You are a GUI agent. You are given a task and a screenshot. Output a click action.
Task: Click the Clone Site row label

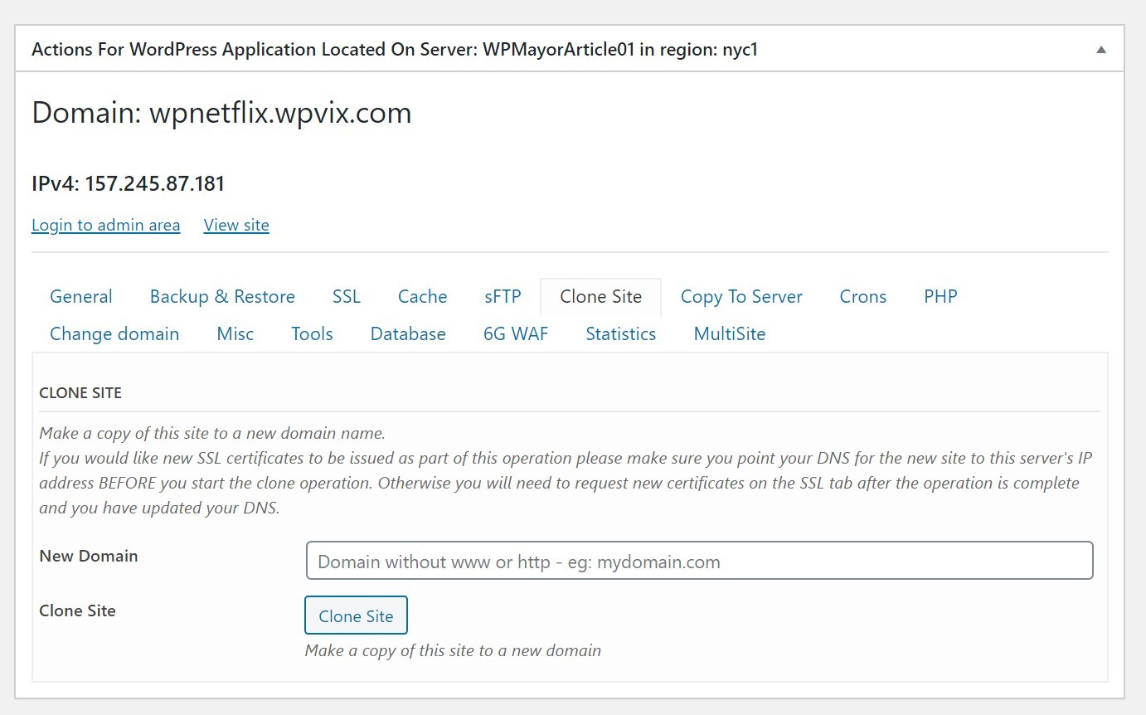(77, 610)
